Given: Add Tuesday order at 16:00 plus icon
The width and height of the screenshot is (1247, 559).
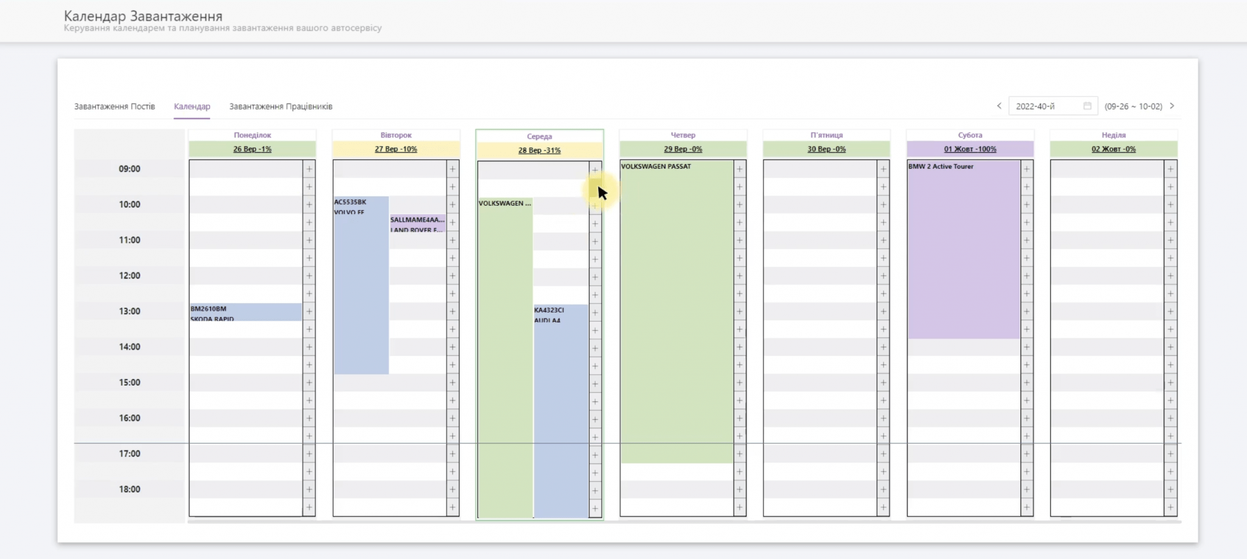Looking at the screenshot, I should click(x=453, y=418).
